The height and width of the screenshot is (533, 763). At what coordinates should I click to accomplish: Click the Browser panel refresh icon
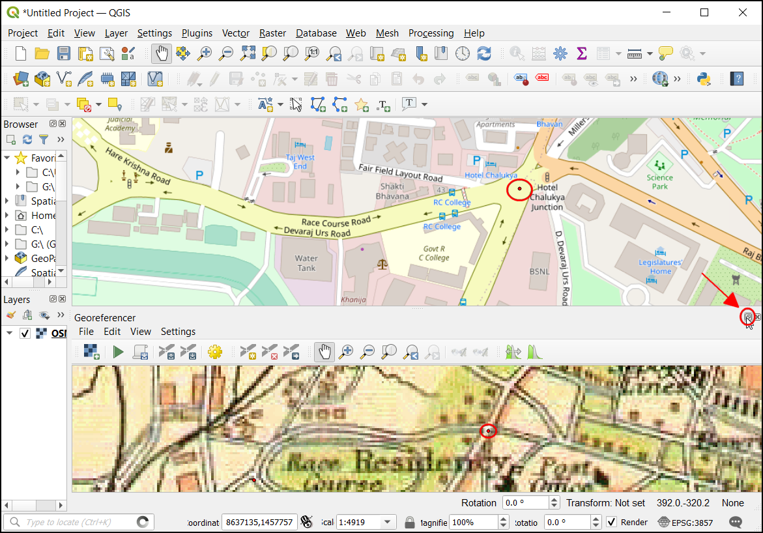[27, 139]
